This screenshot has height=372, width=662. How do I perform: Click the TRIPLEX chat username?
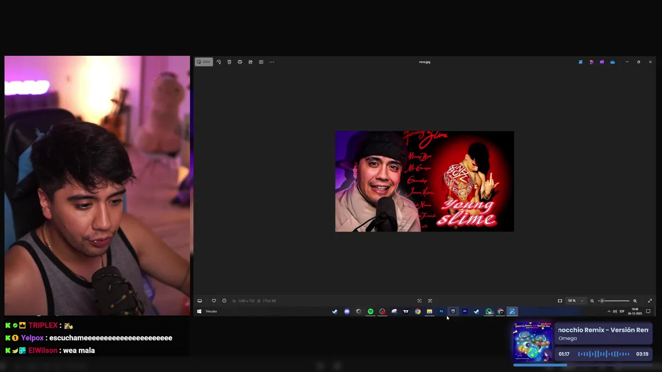43,326
